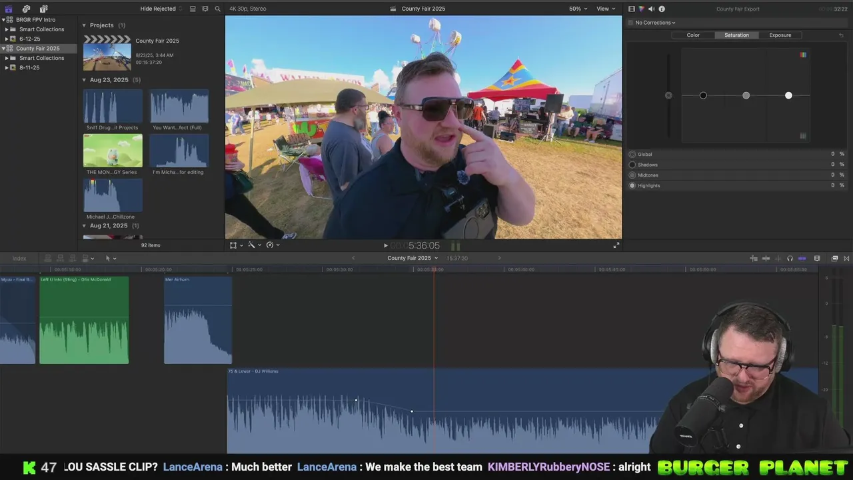Select the Highlights saturation control

click(x=632, y=185)
